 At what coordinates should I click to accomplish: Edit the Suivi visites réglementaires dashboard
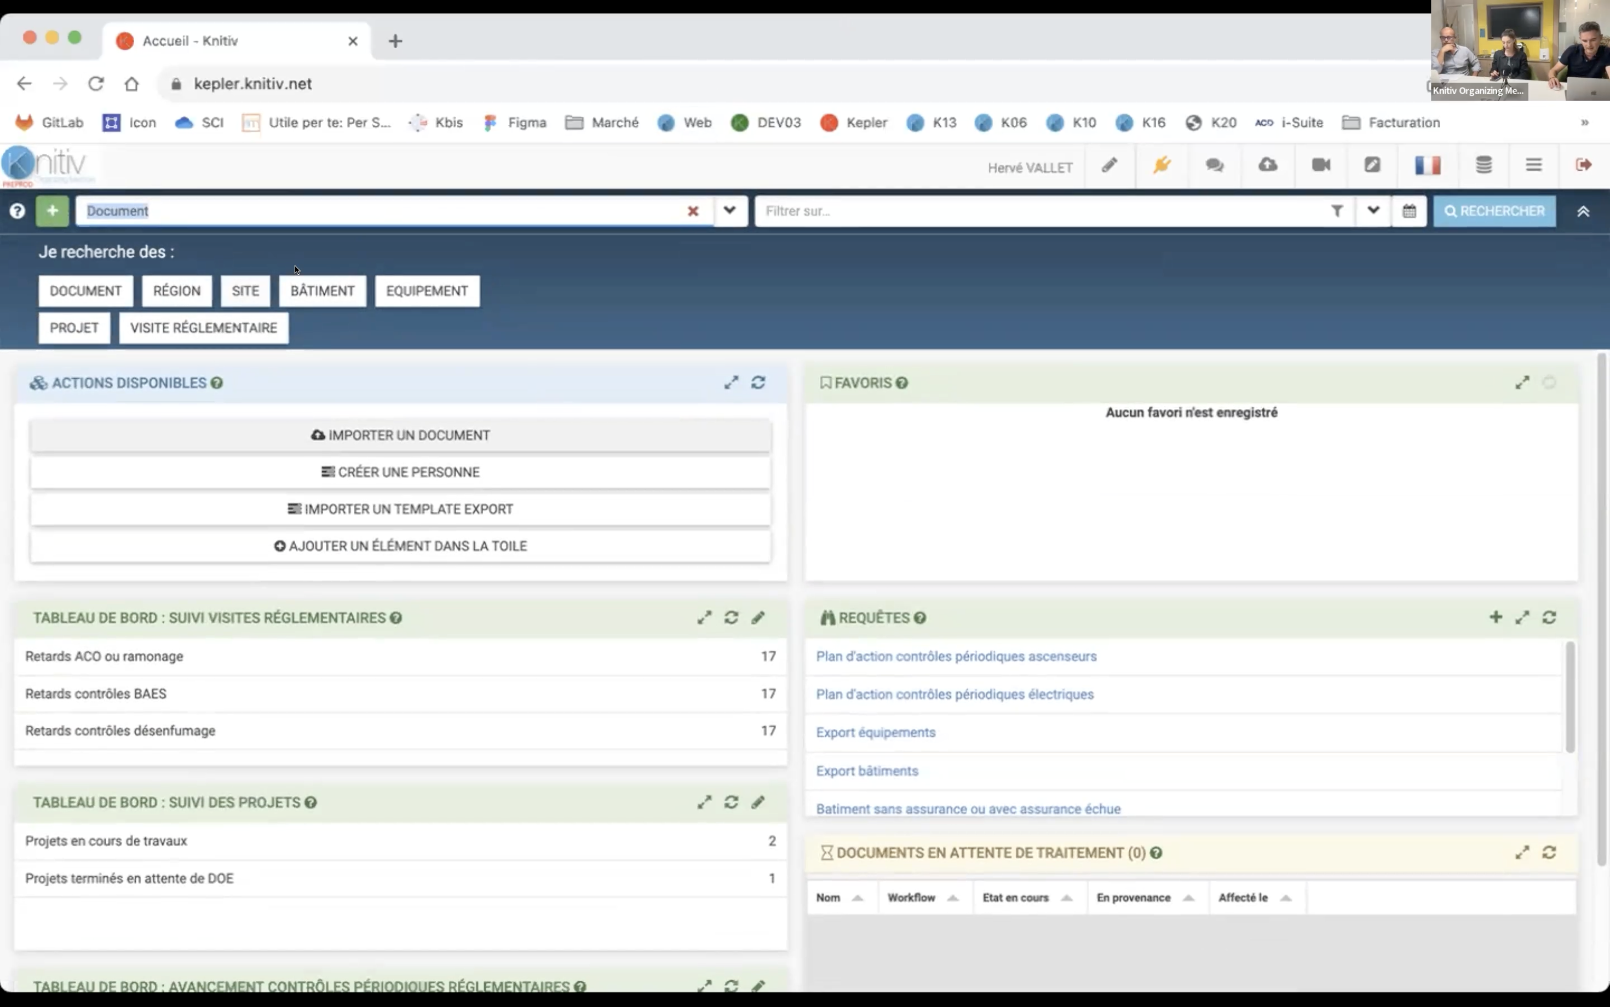(758, 617)
